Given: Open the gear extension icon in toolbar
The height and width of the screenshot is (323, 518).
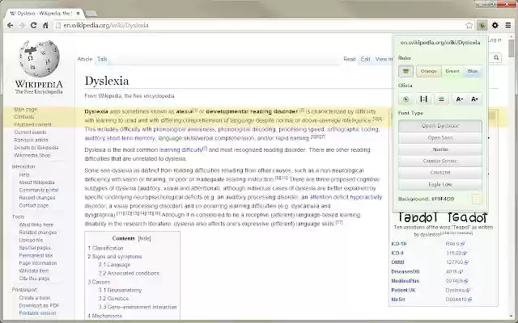Looking at the screenshot, I should [495, 25].
